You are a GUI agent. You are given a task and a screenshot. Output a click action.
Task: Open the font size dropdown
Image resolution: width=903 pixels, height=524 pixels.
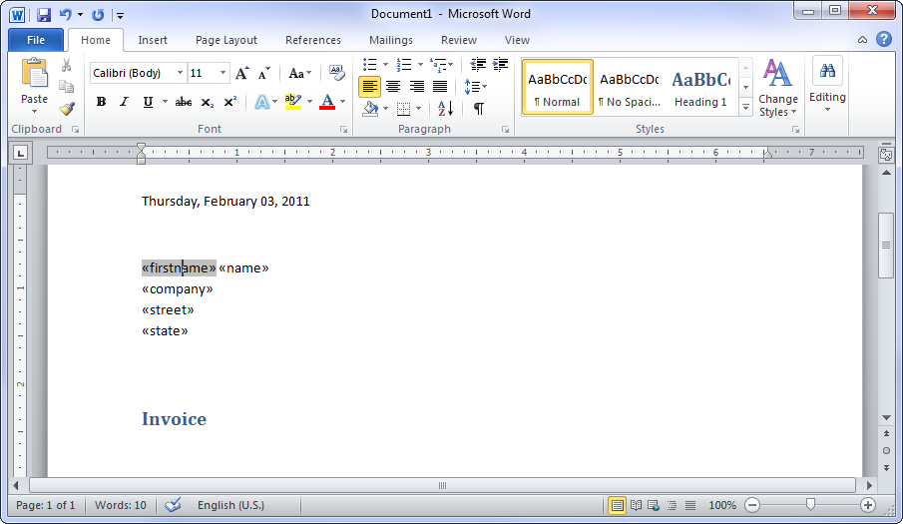tap(223, 73)
